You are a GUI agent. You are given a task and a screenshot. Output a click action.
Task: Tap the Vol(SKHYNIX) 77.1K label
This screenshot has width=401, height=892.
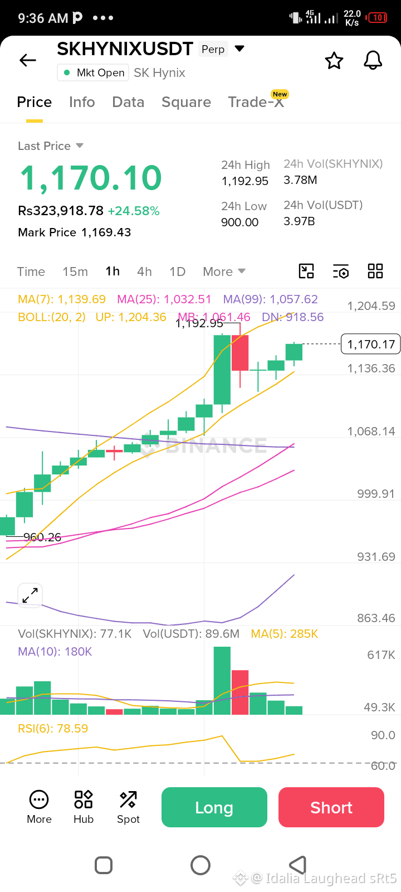click(x=75, y=634)
